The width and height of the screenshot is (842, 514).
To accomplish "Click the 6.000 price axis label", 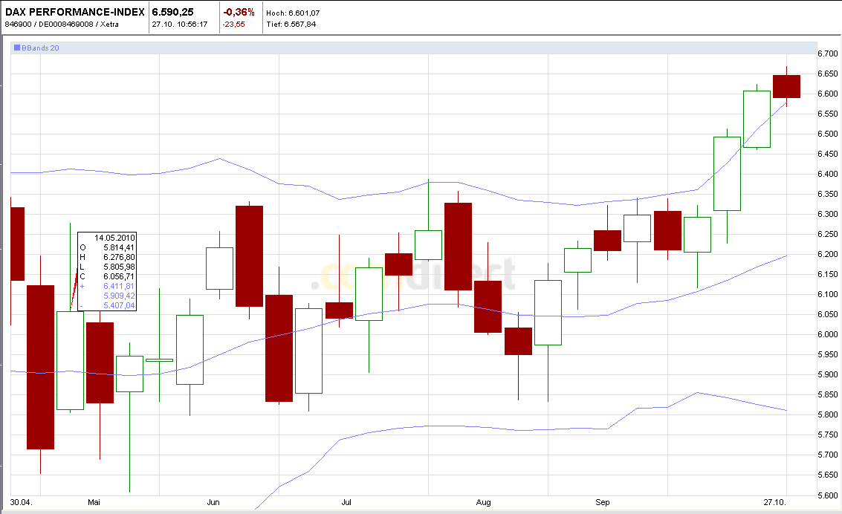I will click(x=827, y=334).
